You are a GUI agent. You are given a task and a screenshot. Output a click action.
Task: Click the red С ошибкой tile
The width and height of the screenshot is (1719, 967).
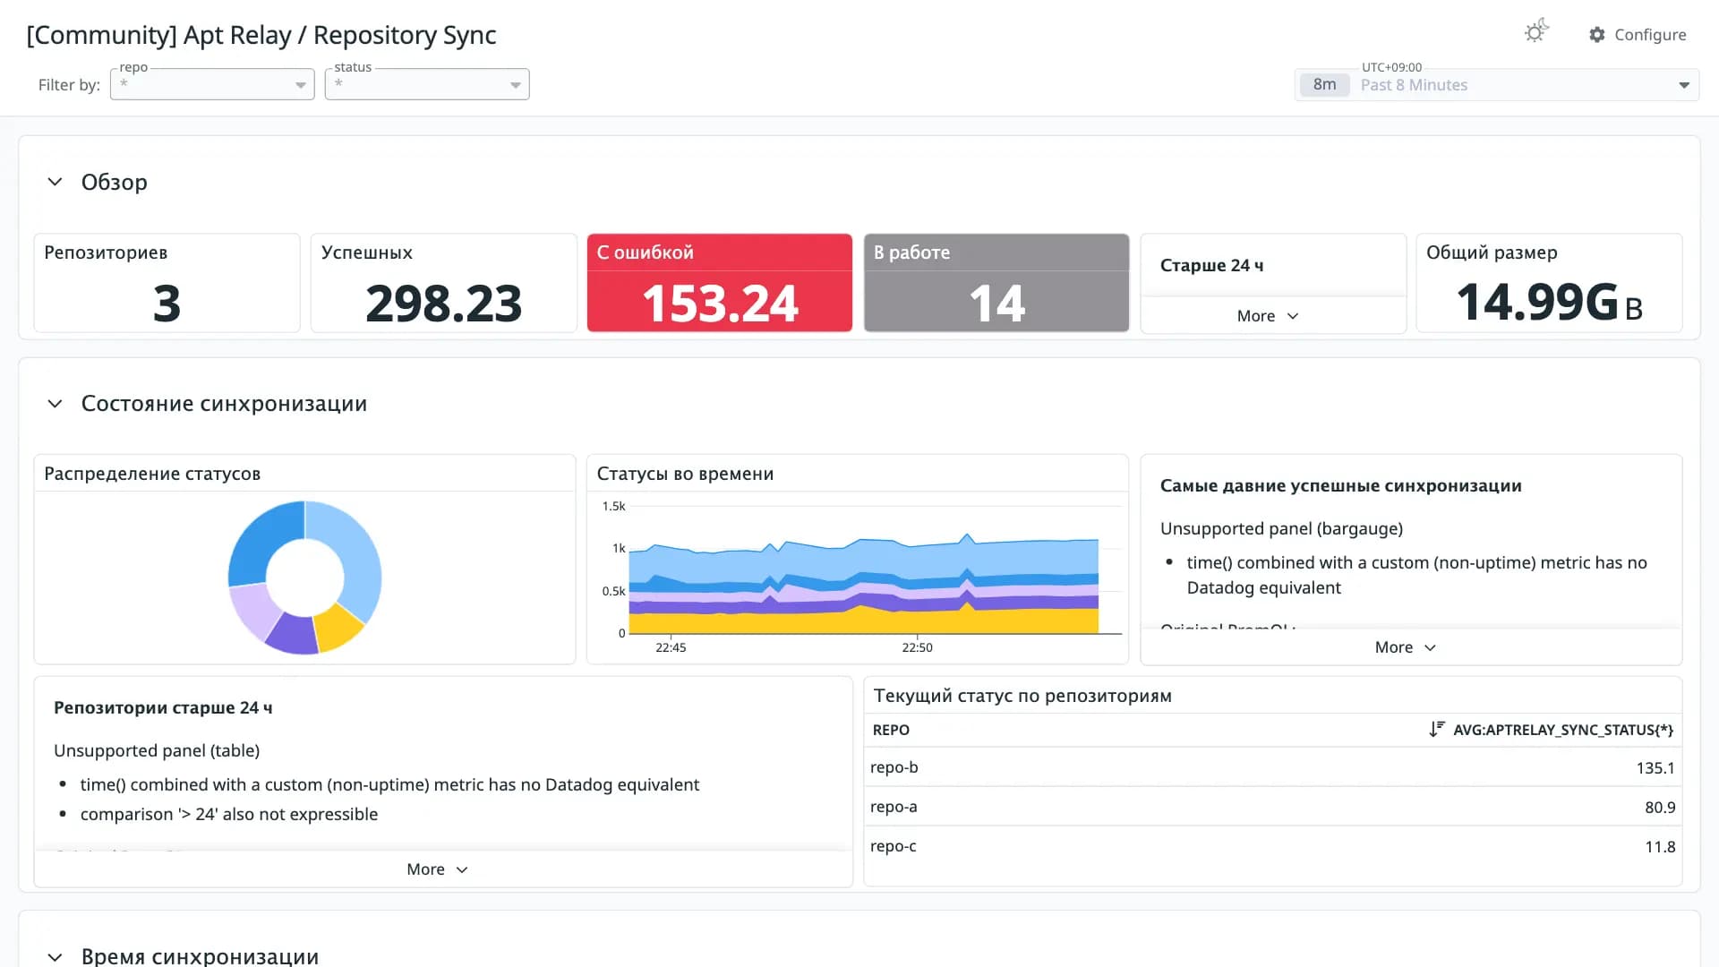(x=720, y=283)
